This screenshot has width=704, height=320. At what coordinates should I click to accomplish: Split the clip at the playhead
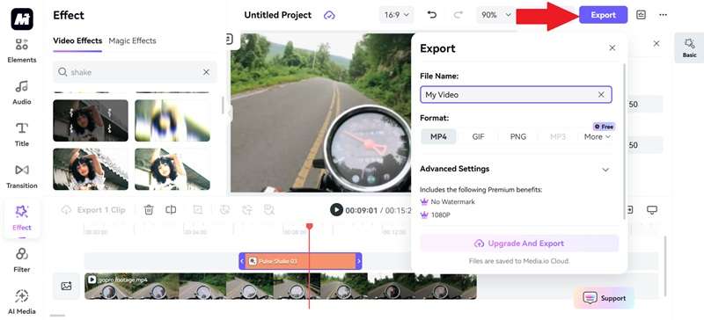pyautogui.click(x=171, y=209)
